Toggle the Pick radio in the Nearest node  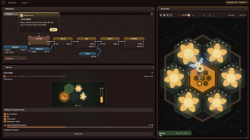[5, 52]
